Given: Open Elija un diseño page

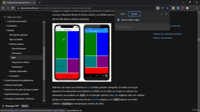Looking at the screenshot, I should [x=16, y=40].
